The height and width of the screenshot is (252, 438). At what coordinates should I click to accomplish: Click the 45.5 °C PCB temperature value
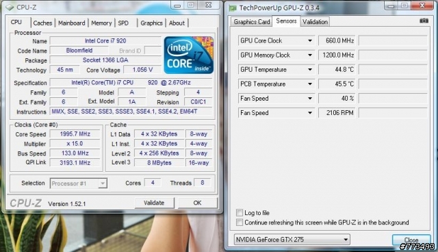(x=337, y=84)
